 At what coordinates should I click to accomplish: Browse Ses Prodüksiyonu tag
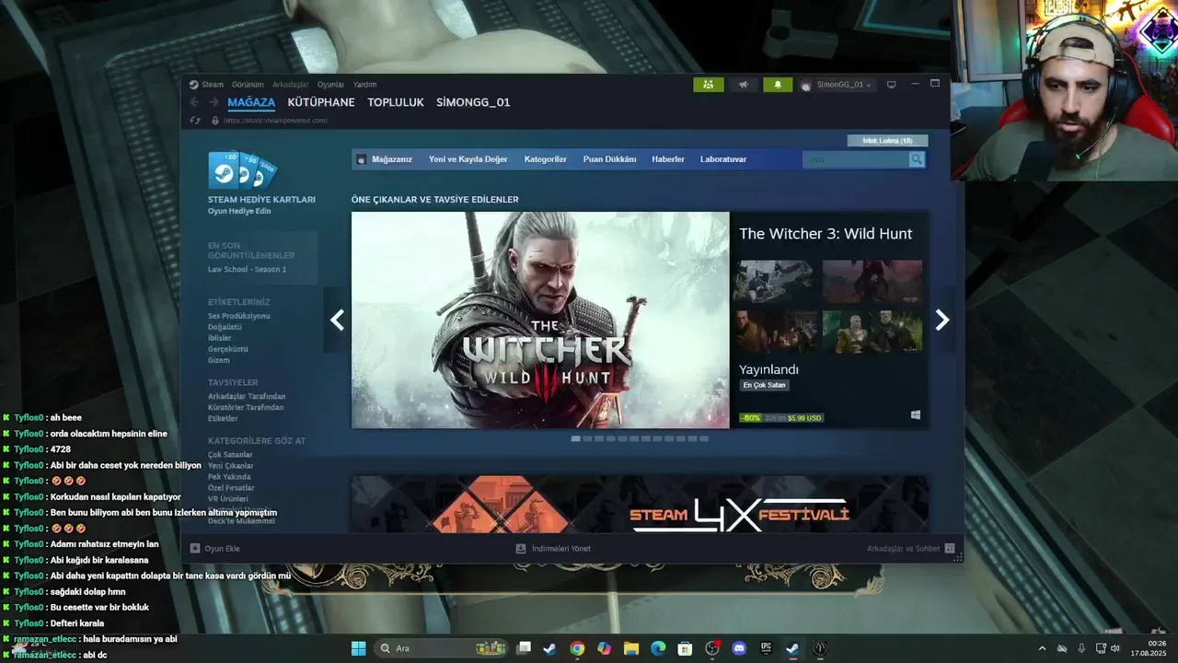[239, 316]
